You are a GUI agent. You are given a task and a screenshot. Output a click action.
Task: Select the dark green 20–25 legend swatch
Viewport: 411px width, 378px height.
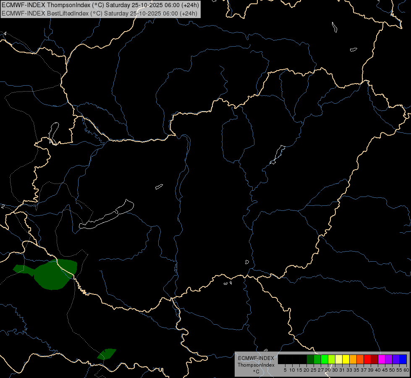pos(310,359)
